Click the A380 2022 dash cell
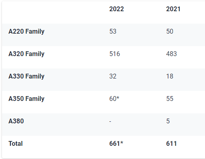The height and width of the screenshot is (159, 205). (x=110, y=121)
